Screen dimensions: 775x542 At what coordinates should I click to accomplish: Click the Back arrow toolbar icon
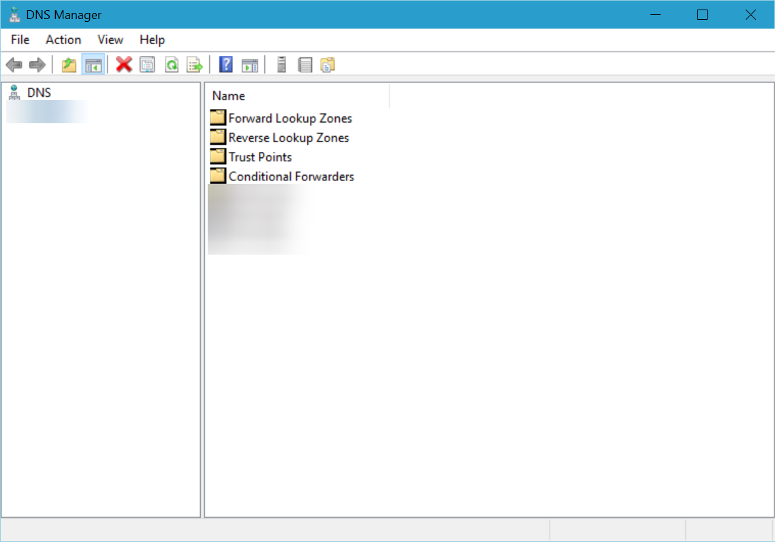[x=14, y=65]
